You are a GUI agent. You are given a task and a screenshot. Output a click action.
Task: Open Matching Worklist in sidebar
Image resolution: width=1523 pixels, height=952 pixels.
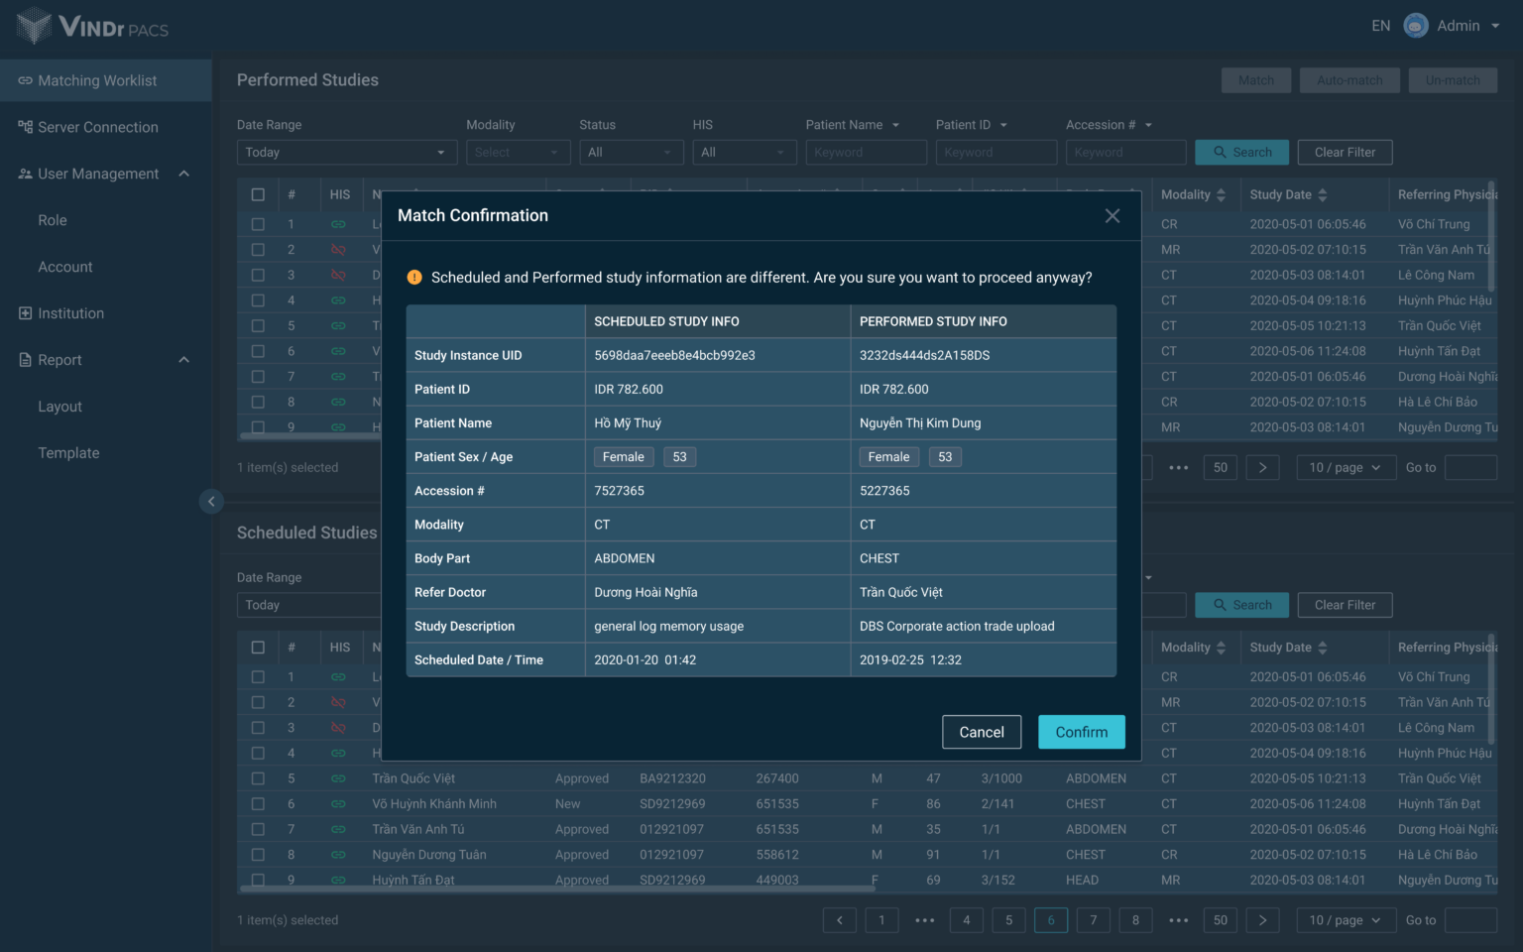[x=97, y=80]
